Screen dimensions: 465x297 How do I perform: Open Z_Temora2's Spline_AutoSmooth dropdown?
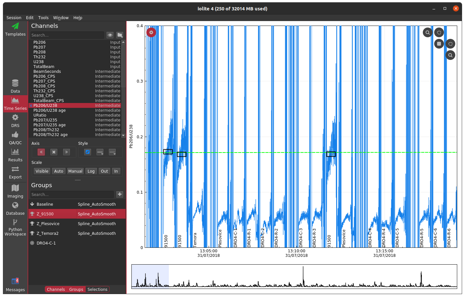[101, 233]
